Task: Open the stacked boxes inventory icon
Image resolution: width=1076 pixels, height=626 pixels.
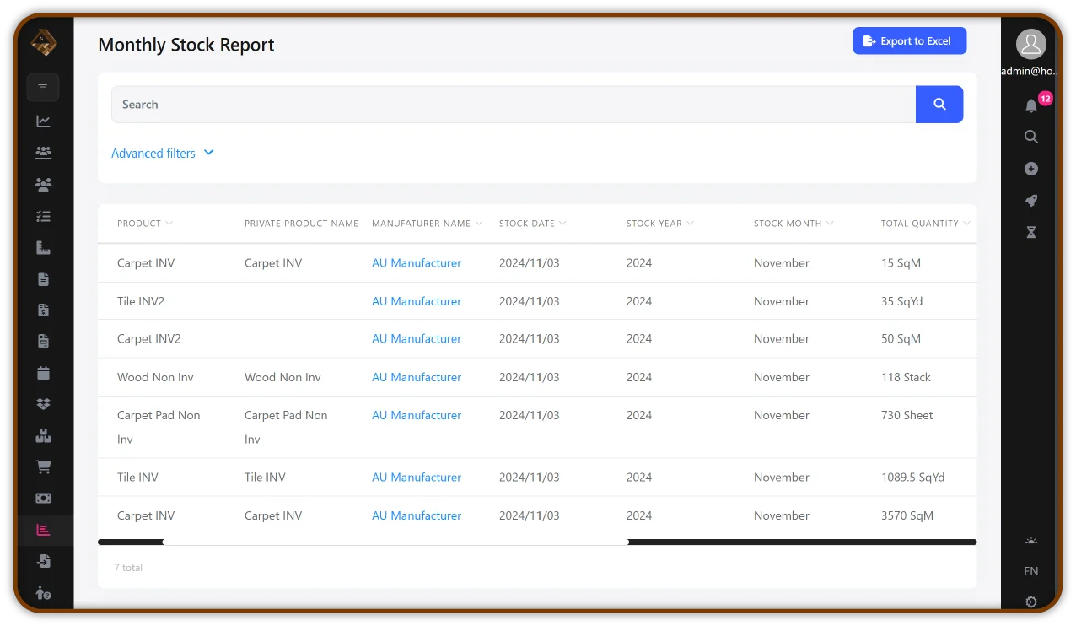Action: (44, 436)
